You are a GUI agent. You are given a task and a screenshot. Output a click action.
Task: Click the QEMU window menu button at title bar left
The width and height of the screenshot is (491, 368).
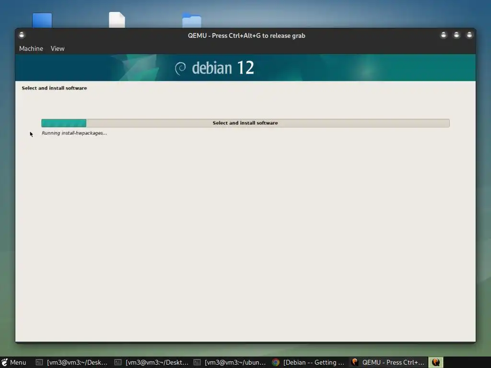(x=22, y=34)
